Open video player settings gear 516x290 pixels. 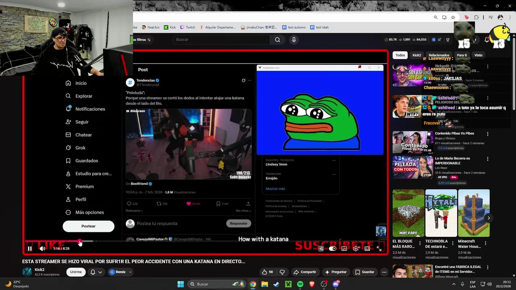click(356, 249)
